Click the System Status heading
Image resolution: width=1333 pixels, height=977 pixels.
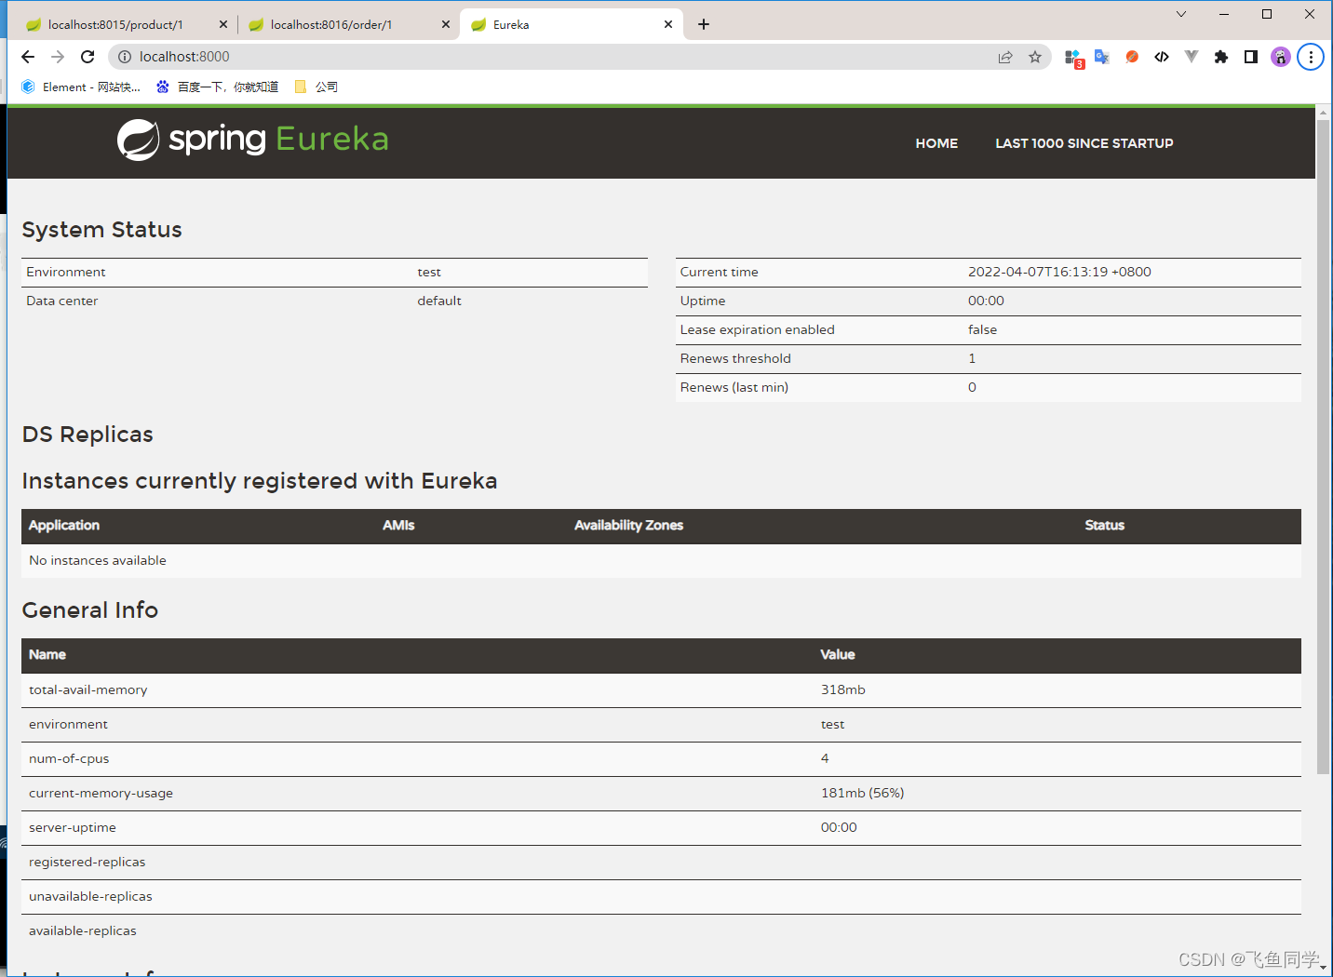[102, 230]
